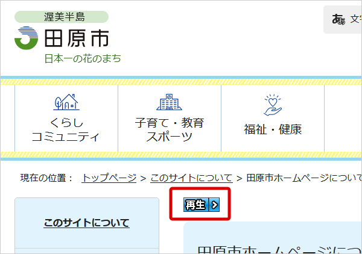Open the 福祉・健康 menu

click(x=273, y=118)
